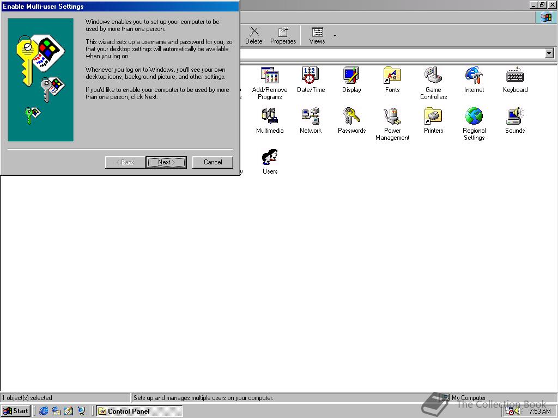Click "1 object(s) selected" status text
This screenshot has height=418, width=558.
tap(27, 398)
